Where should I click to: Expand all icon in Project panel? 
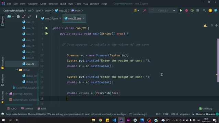pyautogui.click(x=24, y=17)
